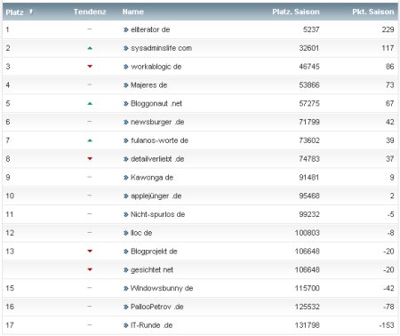
Task: Sort by the Tendenz column header
Action: click(x=90, y=12)
